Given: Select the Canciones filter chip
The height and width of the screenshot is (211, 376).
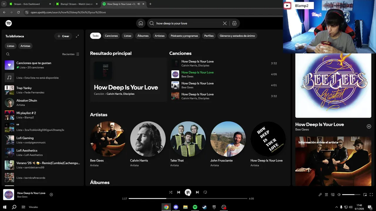Looking at the screenshot, I should pos(111,36).
